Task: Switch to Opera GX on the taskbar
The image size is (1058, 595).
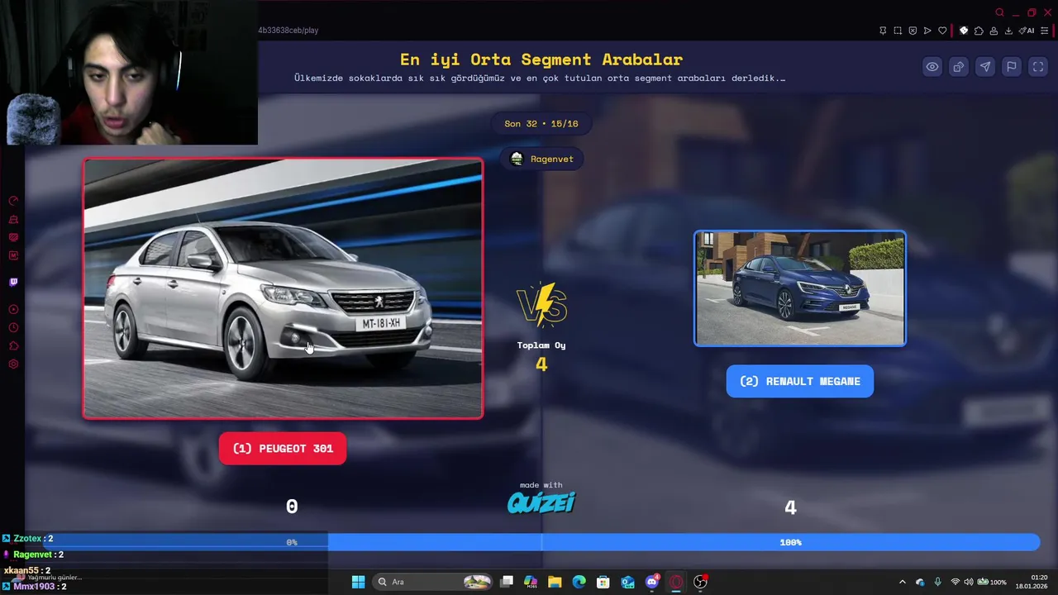Action: tap(676, 582)
